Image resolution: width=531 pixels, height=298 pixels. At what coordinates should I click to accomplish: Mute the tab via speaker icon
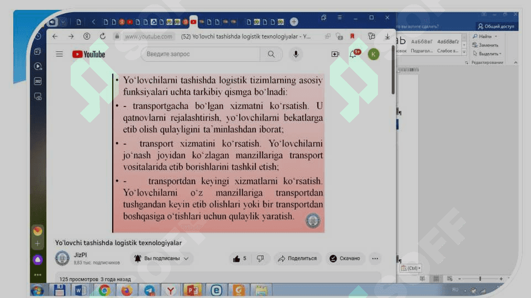tap(52, 22)
